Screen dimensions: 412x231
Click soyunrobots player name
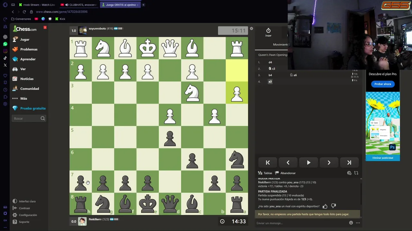[97, 29]
